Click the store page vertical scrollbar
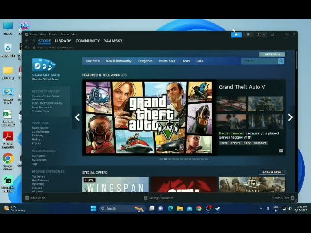311x233 pixels. [296, 60]
